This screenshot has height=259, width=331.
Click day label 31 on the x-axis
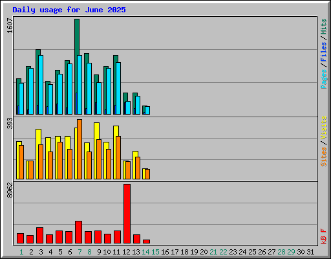[310, 252]
